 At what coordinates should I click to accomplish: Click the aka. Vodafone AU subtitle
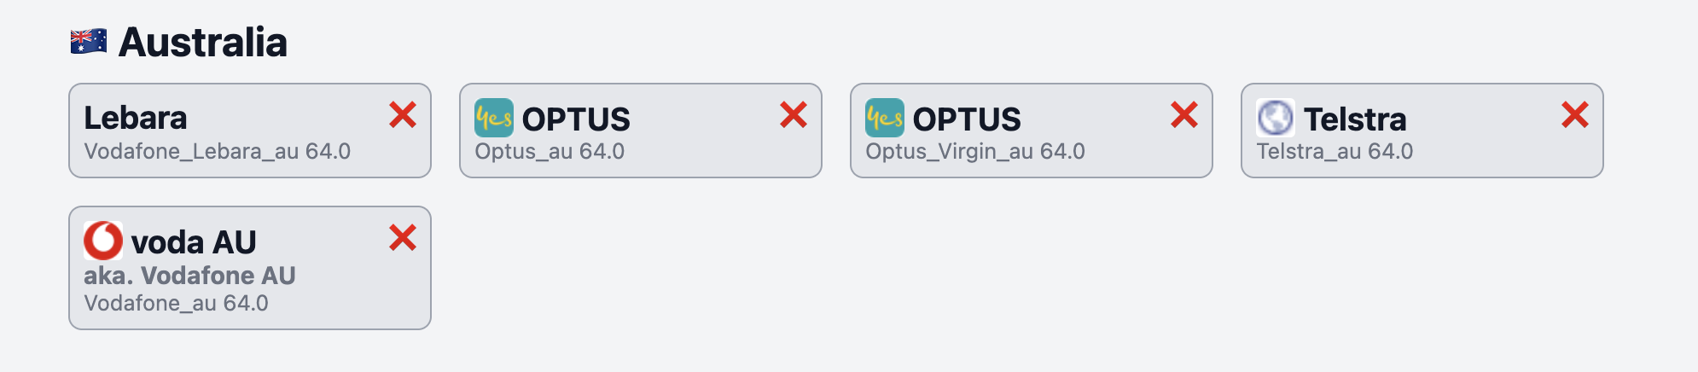click(x=189, y=276)
